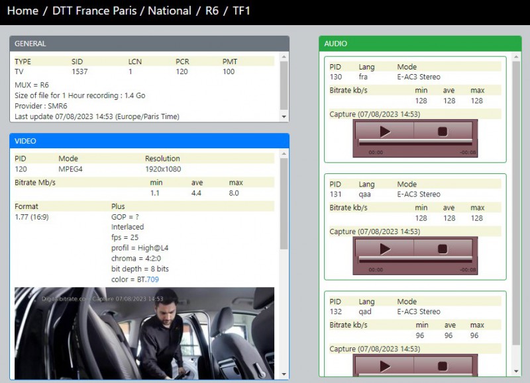Click the GENERAL panel header
The width and height of the screenshot is (530, 383).
point(150,44)
